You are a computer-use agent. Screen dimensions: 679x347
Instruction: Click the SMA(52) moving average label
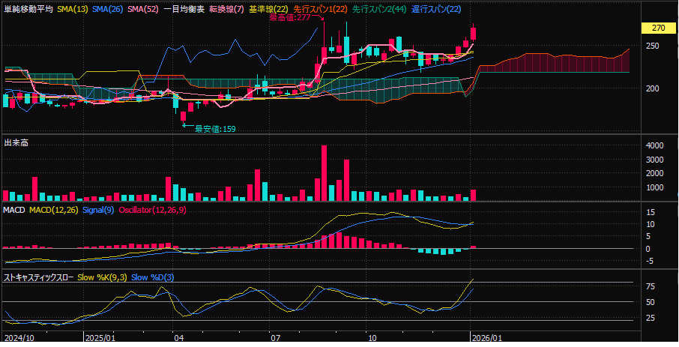pos(142,8)
